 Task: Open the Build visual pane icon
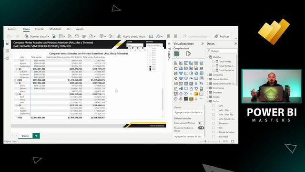(x=176, y=54)
